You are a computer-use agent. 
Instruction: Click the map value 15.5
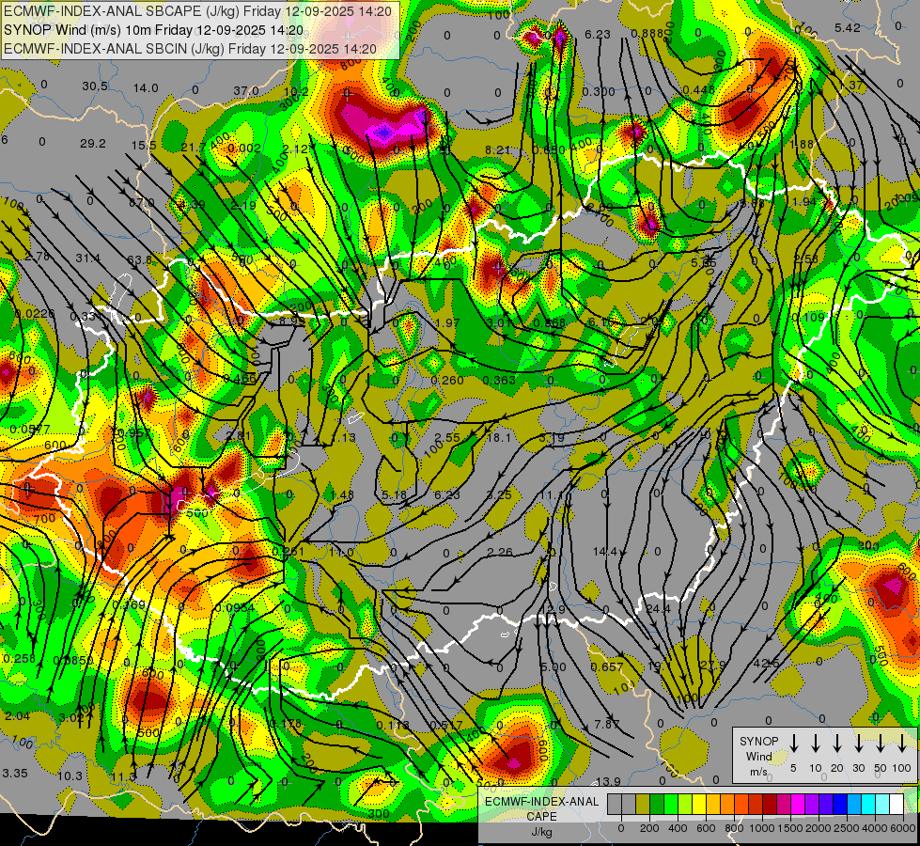[144, 146]
